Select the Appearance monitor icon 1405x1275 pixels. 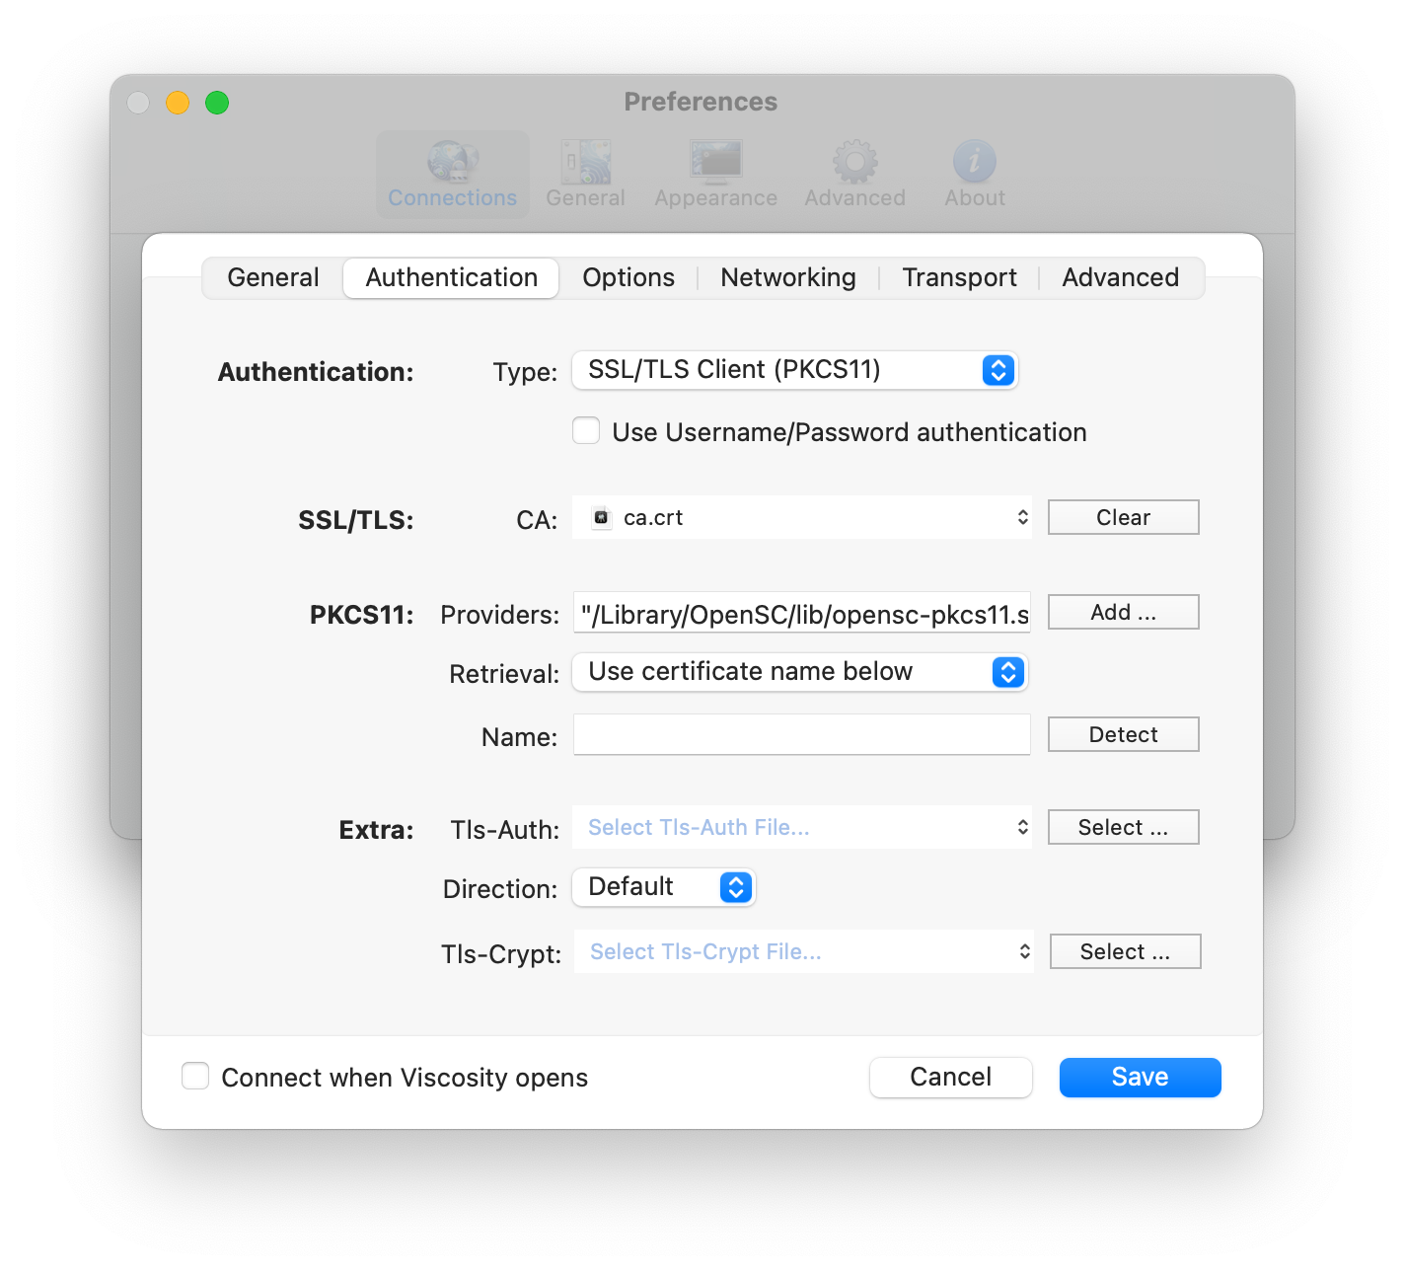point(715,162)
